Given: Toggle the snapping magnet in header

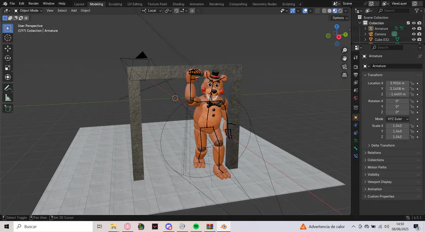Looking at the screenshot, I should 177,11.
